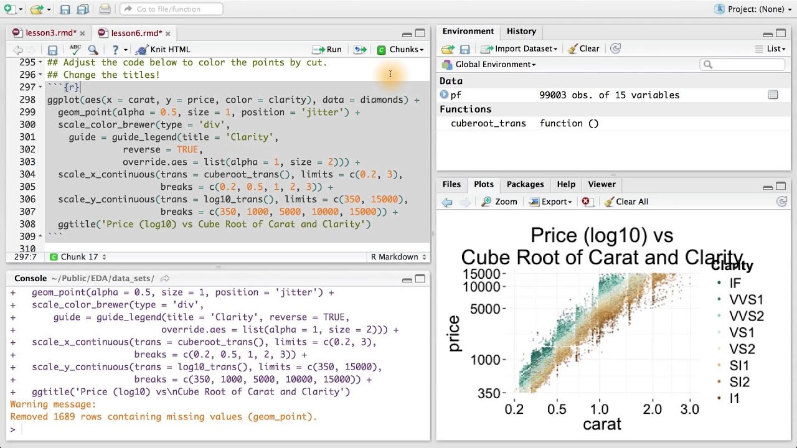
Task: Go back to previous source location
Action: 17,50
